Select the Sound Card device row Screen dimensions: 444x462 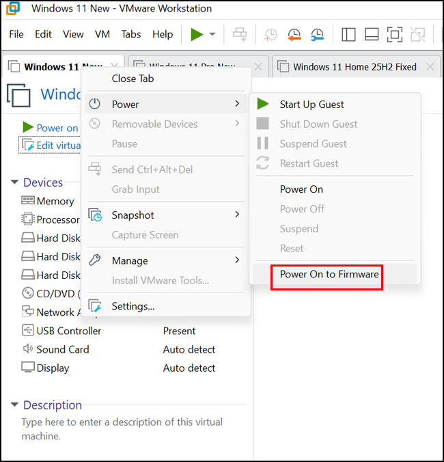click(x=117, y=349)
